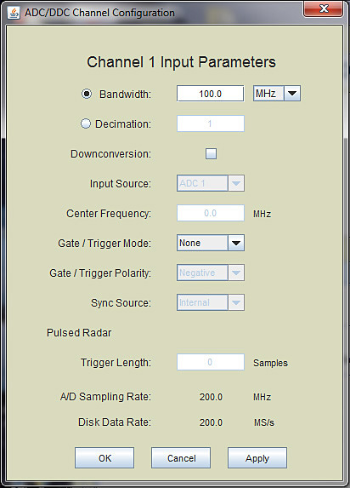The height and width of the screenshot is (488, 350).
Task: Expand the Gate / Trigger Mode dropdown
Action: (211, 243)
